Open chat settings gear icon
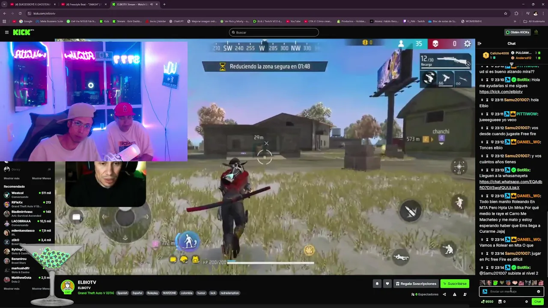Screen dimensions: 548x308 (527, 302)
